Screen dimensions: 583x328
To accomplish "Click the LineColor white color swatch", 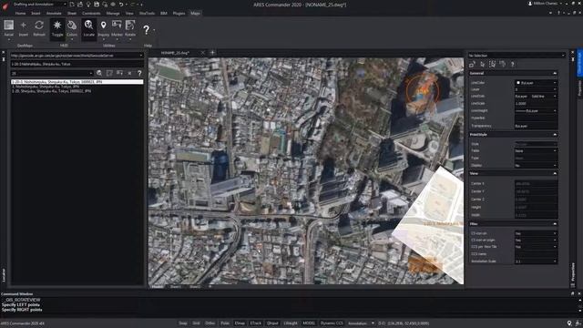I will click(x=518, y=83).
